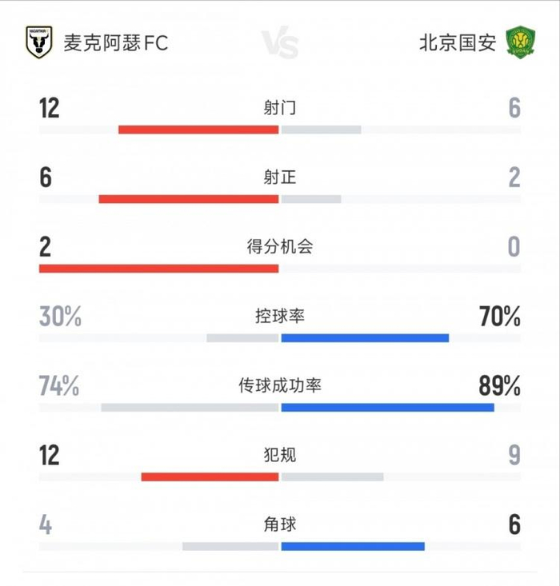Click the blue 控球率 bar for 北京国安
The width and height of the screenshot is (560, 586).
pos(365,338)
